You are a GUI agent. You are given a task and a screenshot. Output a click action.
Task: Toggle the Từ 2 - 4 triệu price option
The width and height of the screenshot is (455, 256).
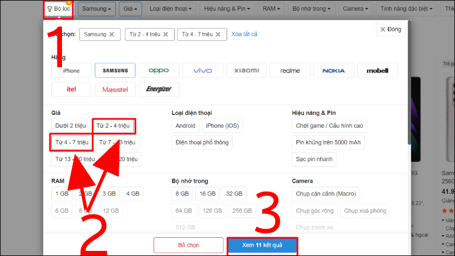point(113,126)
